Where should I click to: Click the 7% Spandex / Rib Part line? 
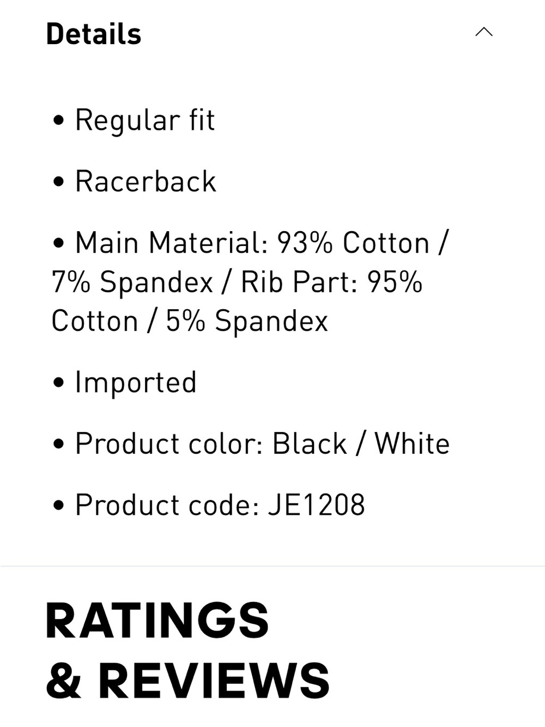point(237,283)
